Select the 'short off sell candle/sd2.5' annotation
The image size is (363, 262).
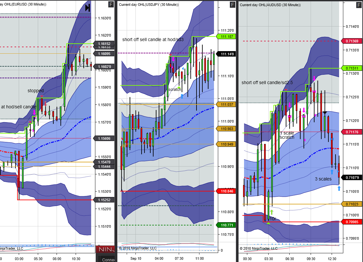[267, 82]
